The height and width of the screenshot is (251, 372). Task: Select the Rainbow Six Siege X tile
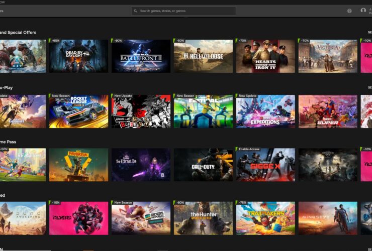click(x=265, y=165)
